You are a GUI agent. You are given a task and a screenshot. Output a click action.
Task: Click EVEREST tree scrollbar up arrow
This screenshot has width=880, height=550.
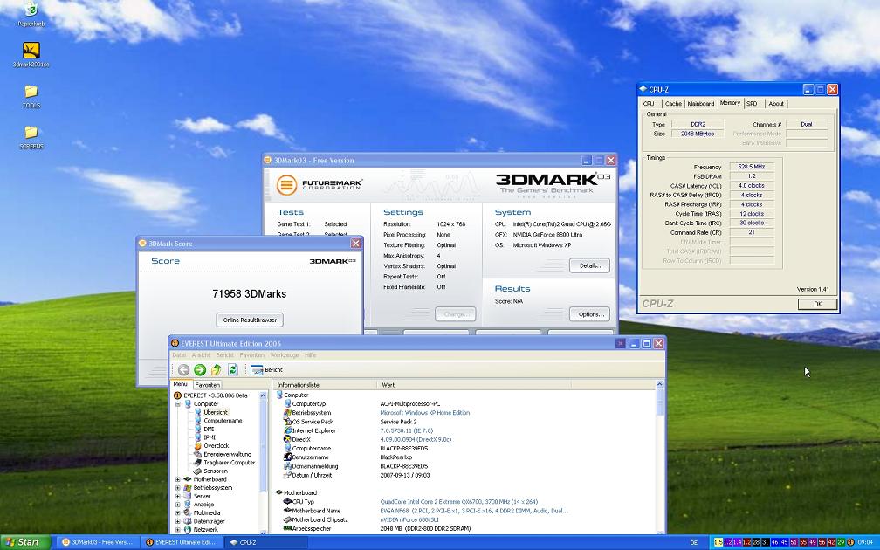coord(263,395)
